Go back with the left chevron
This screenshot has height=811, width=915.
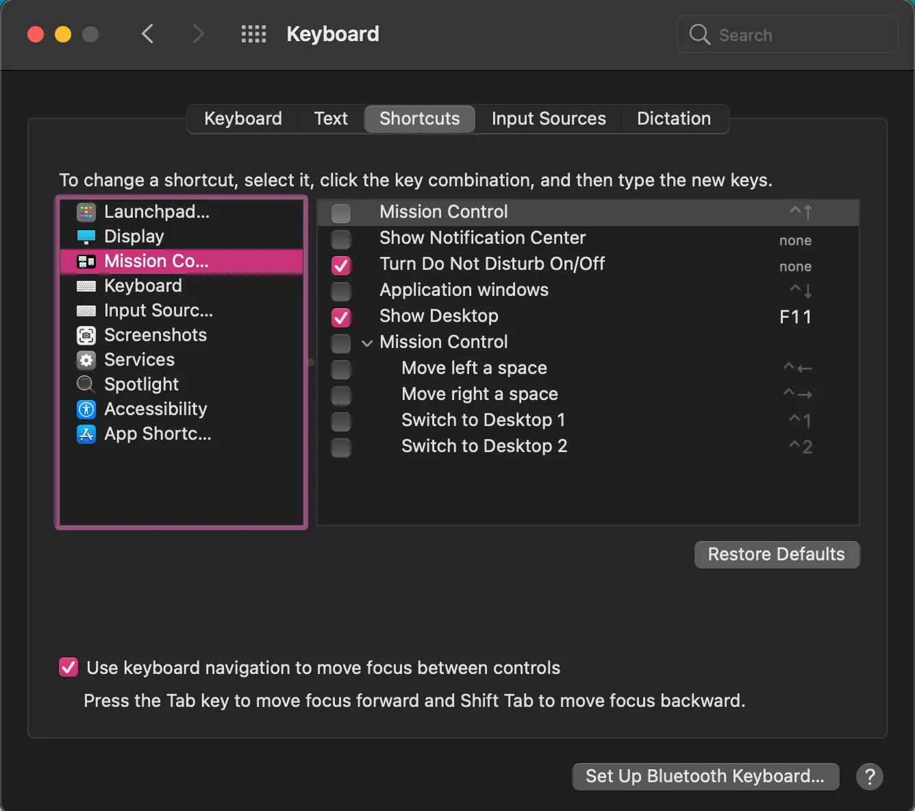pos(147,34)
